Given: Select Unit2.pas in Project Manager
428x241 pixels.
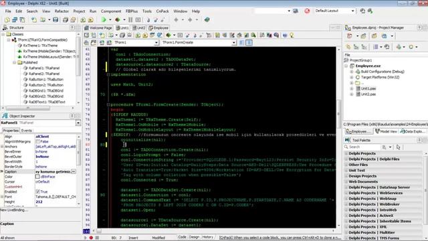Looking at the screenshot, I should pyautogui.click(x=368, y=94).
